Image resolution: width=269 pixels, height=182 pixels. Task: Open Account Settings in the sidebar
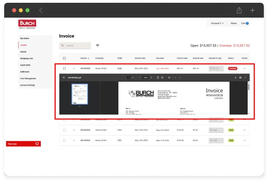[28, 85]
